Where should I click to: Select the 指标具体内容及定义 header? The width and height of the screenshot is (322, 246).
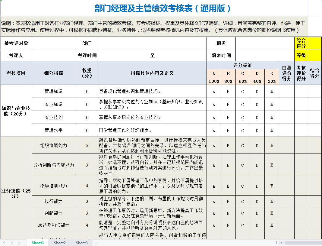[152, 73]
